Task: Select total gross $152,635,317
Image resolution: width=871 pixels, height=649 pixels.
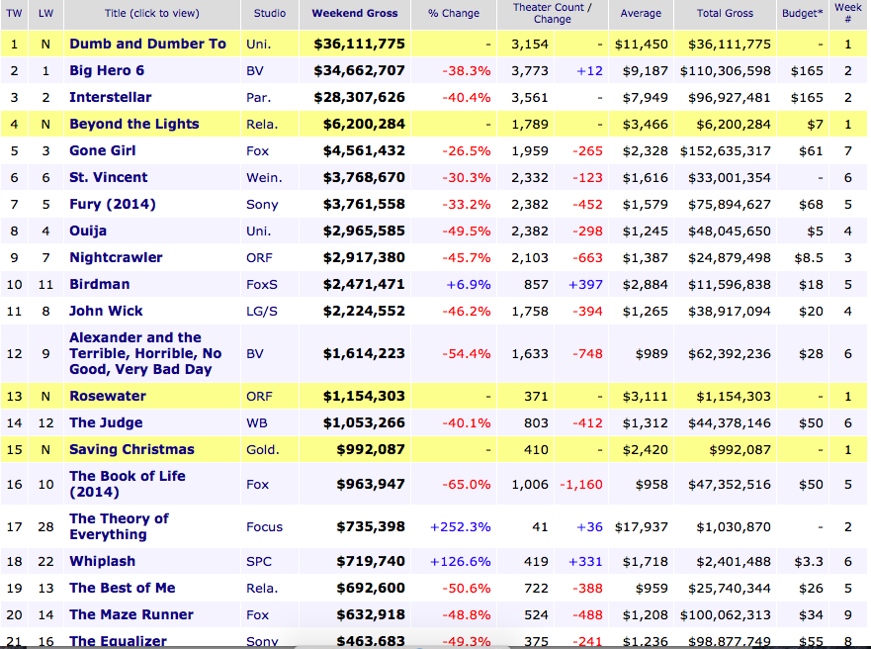Action: pos(725,150)
